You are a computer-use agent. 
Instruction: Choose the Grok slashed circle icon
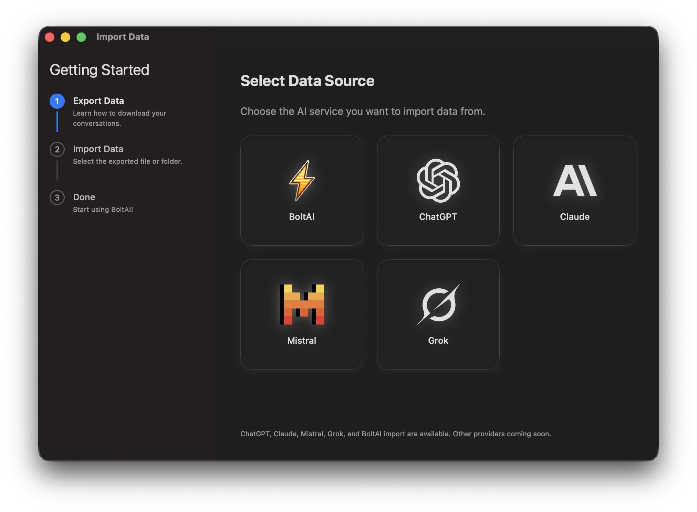438,304
